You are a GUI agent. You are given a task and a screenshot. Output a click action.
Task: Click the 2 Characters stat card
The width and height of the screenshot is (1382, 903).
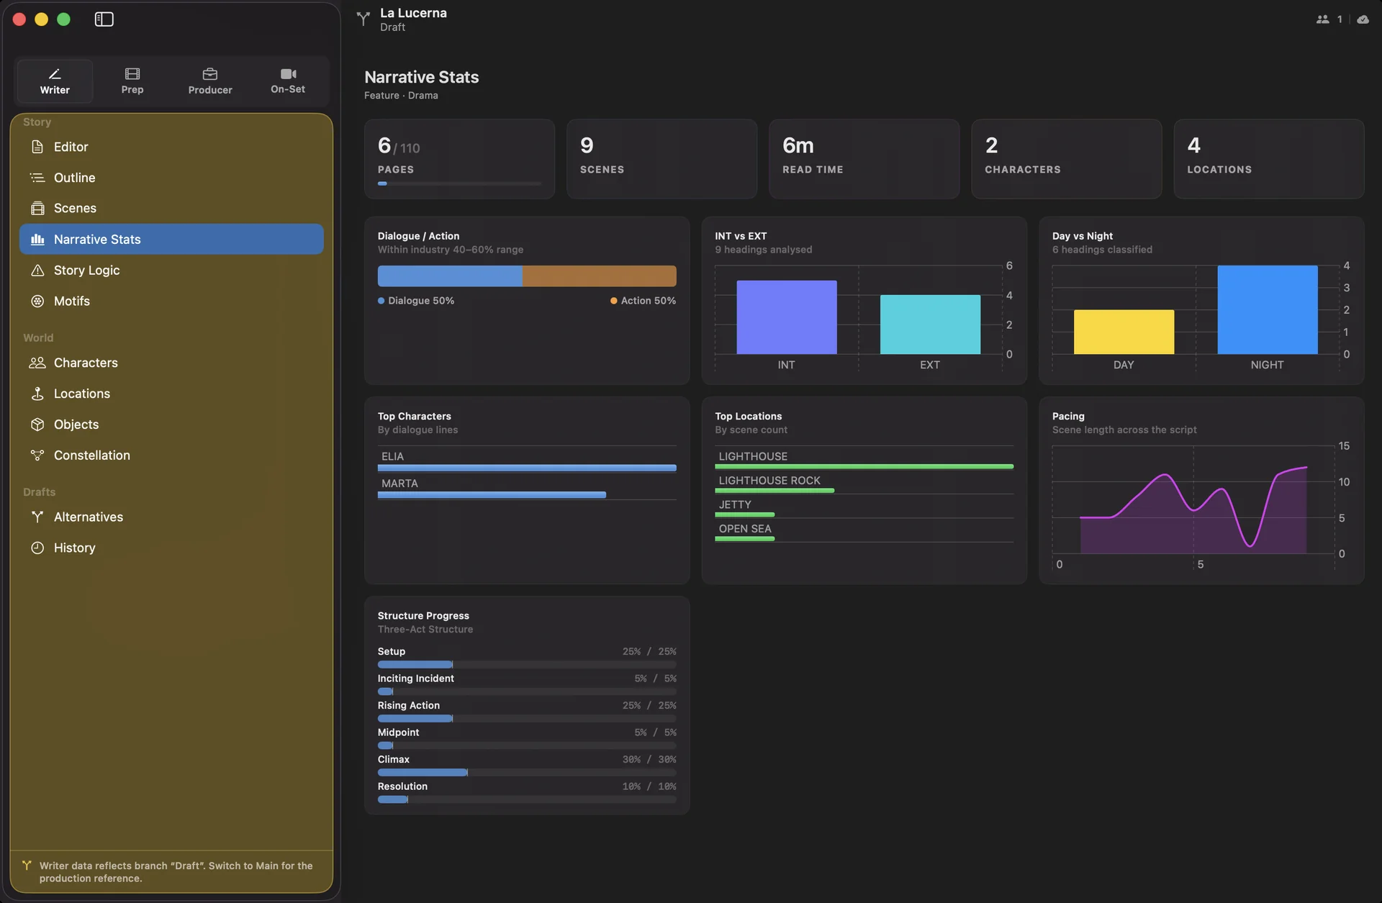click(x=1066, y=159)
